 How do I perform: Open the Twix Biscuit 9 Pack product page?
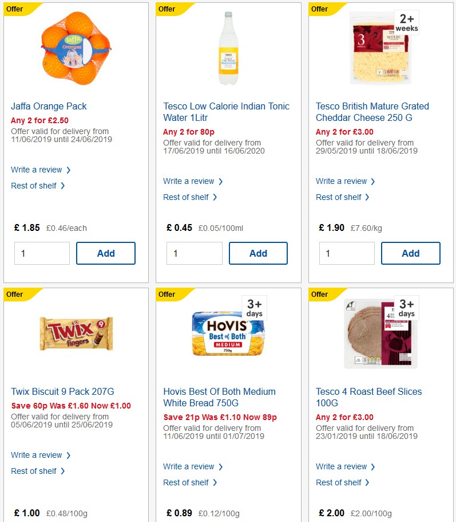coord(62,391)
